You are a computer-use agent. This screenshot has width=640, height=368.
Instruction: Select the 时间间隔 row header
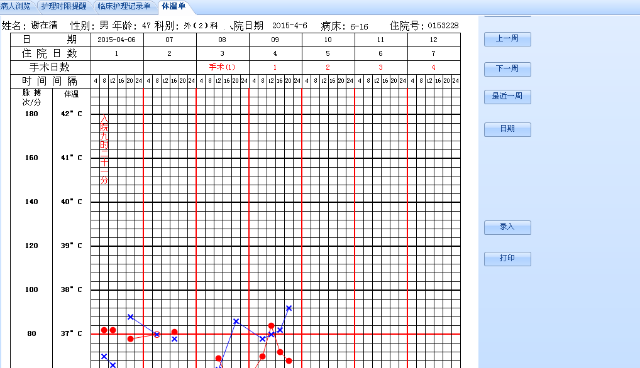coord(50,81)
